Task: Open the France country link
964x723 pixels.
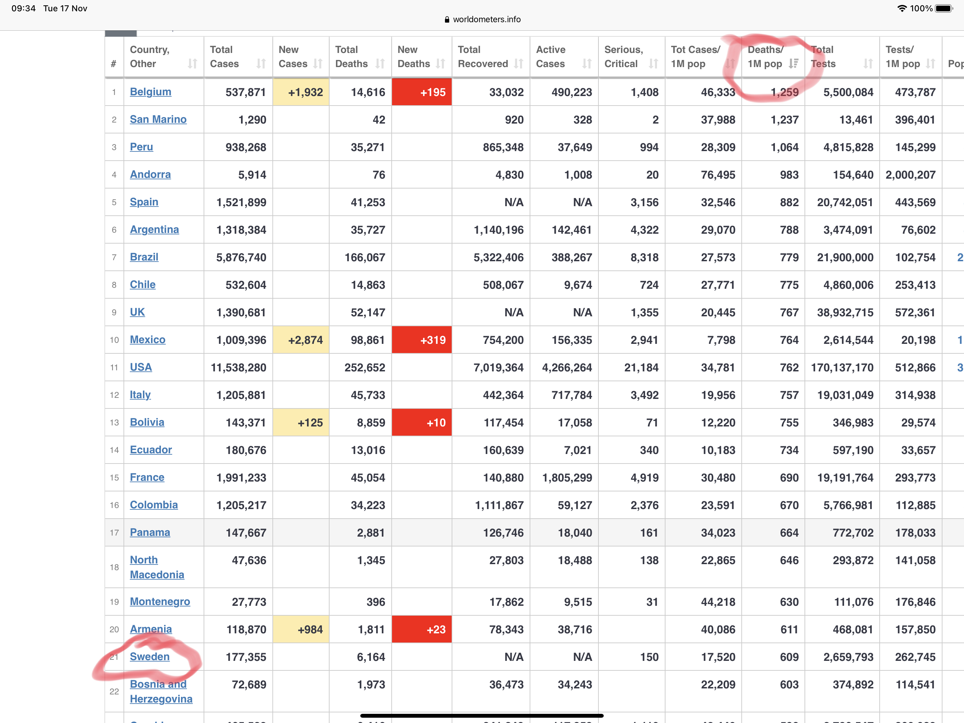Action: pos(147,477)
